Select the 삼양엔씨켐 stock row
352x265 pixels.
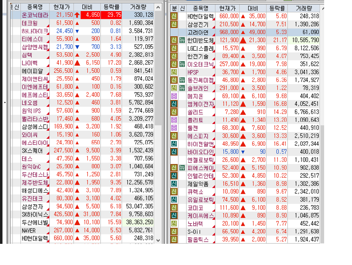coord(82,47)
